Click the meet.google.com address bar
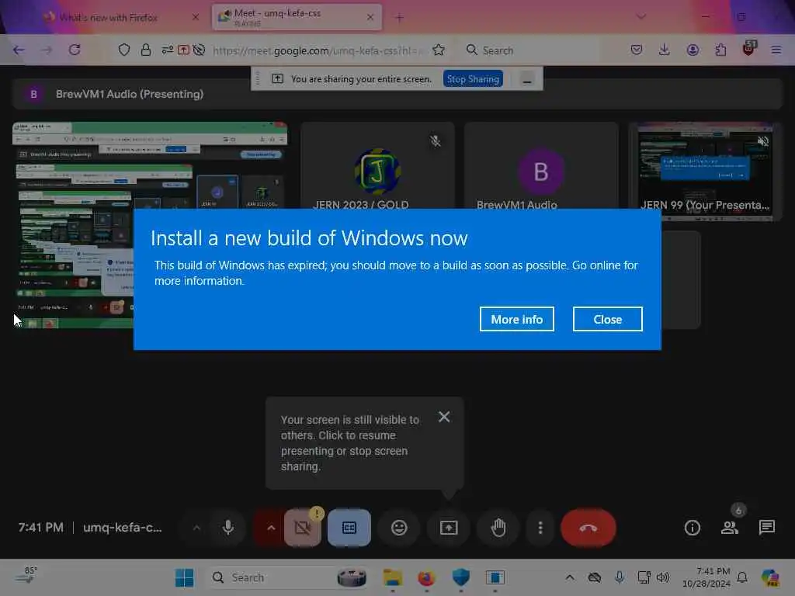This screenshot has height=596, width=795. point(317,50)
